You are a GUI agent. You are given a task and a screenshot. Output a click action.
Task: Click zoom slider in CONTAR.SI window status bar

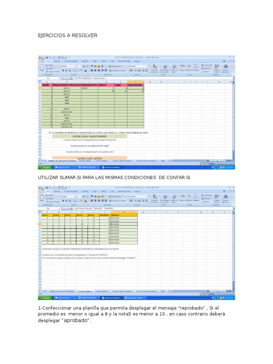[x=224, y=164]
